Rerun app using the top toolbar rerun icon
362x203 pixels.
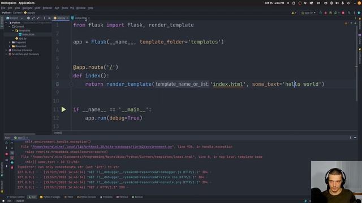tap(321, 13)
